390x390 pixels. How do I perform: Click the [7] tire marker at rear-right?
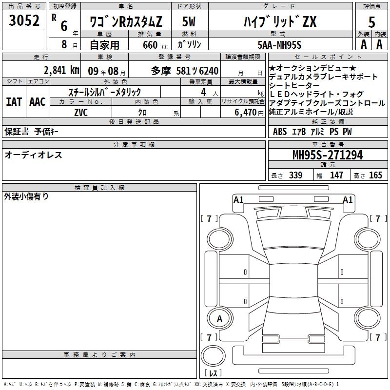pos(378,337)
